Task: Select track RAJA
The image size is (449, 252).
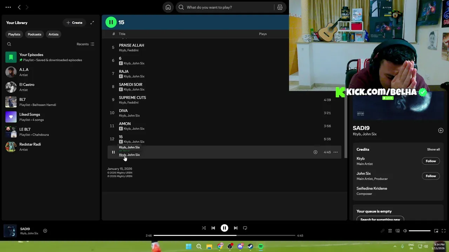Action: pos(123,71)
